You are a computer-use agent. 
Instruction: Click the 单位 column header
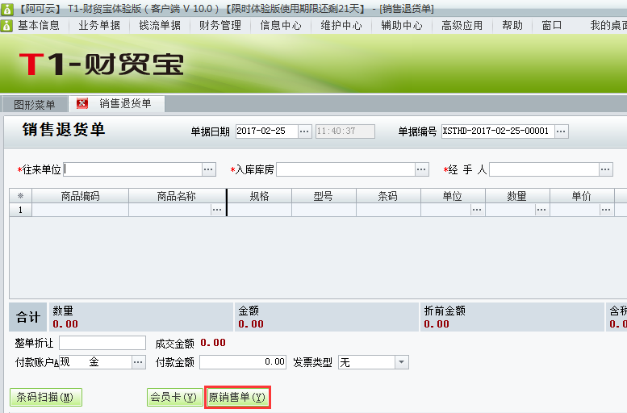pos(453,196)
